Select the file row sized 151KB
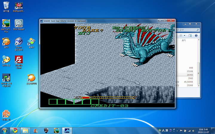Screen dimensions: 215x134 coord(185,71)
